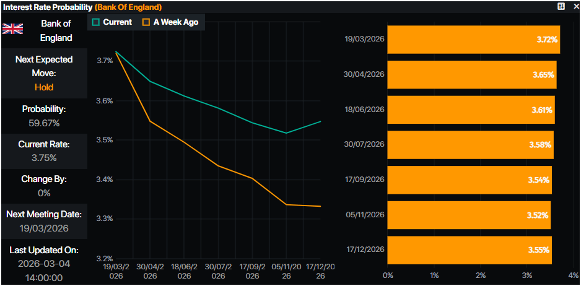The image size is (581, 286).
Task: Click the 59.67% probability value
Action: [x=44, y=123]
